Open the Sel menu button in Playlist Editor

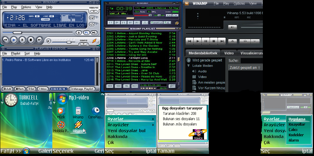(32, 89)
